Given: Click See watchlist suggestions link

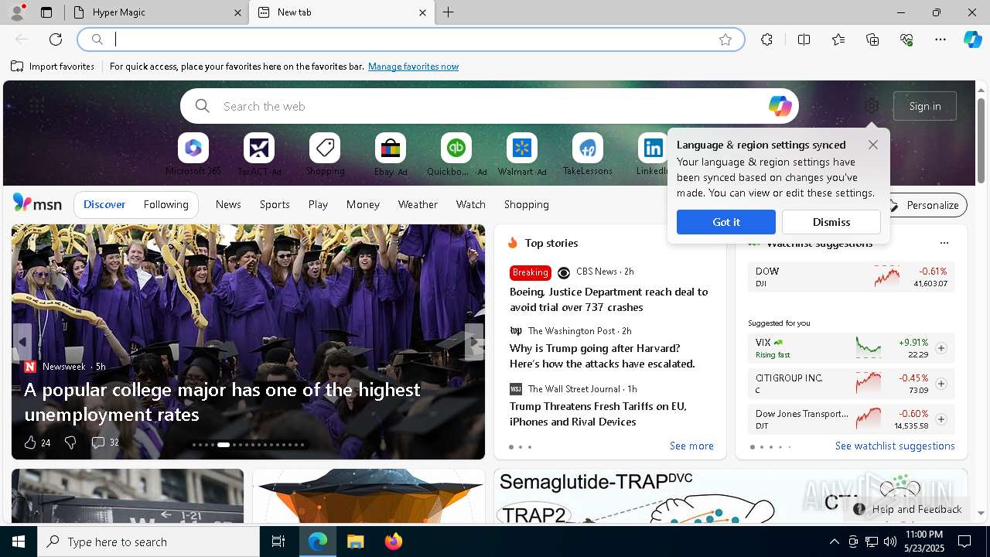Looking at the screenshot, I should (x=895, y=446).
